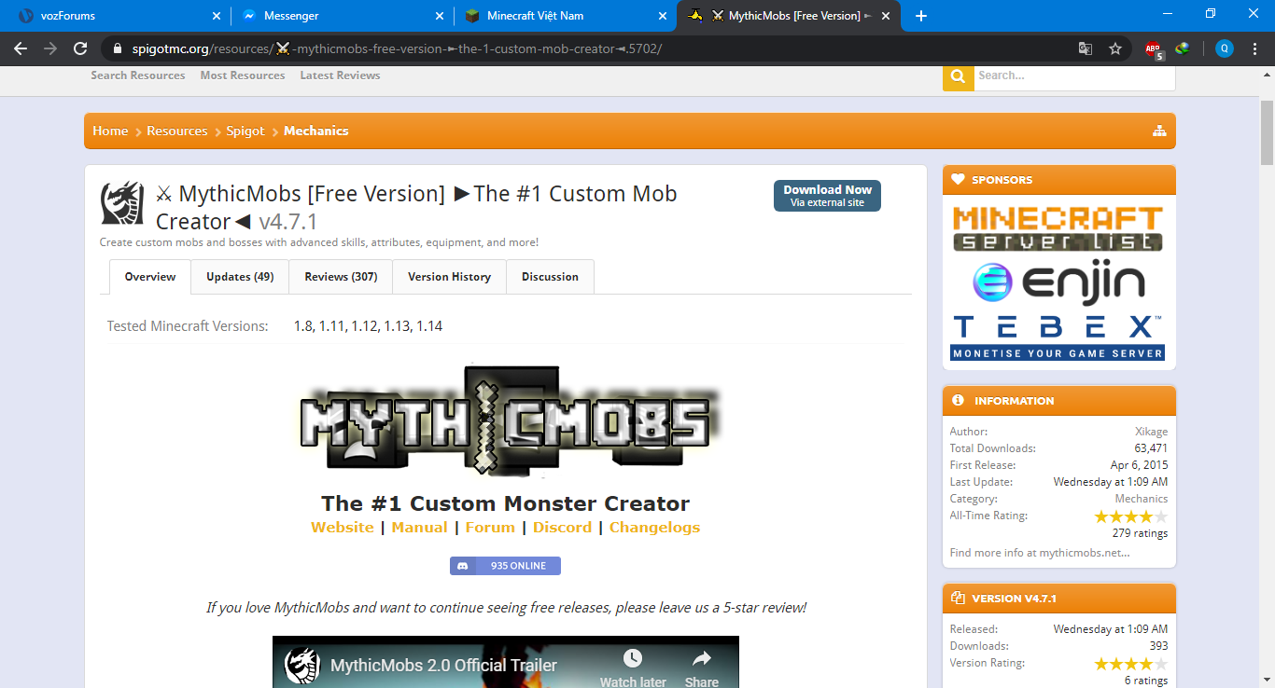Image resolution: width=1275 pixels, height=688 pixels.
Task: Bookmark this page with the star icon
Action: coord(1115,48)
